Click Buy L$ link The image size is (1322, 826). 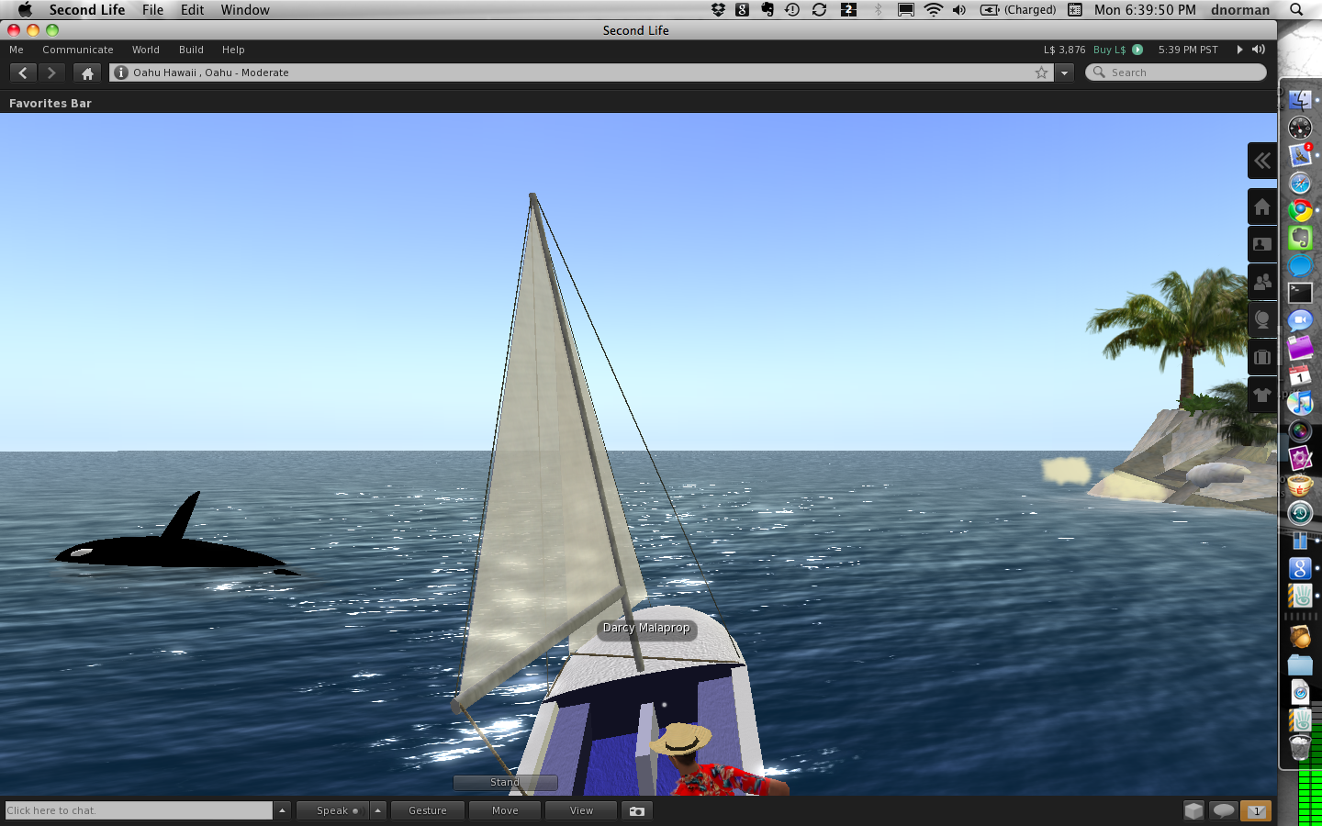pos(1109,50)
